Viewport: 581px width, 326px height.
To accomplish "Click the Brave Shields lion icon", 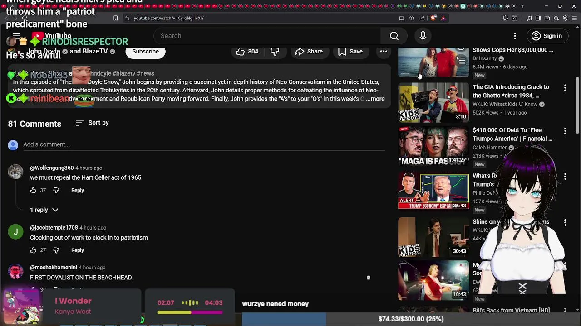I will click(434, 18).
